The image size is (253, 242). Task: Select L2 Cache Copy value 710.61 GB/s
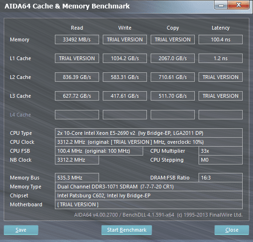(173, 77)
